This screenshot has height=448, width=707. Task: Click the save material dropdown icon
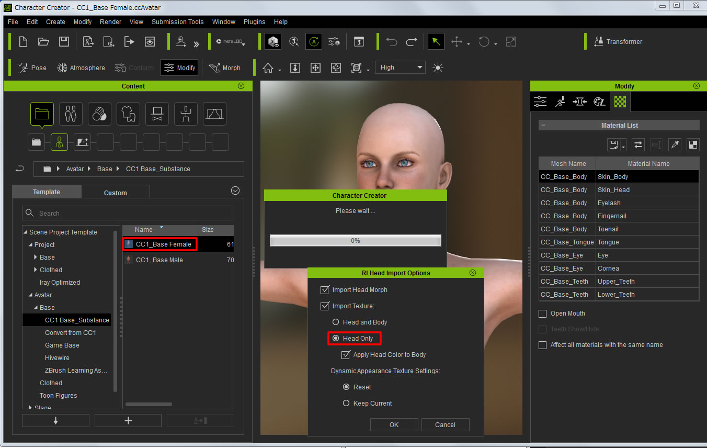[x=617, y=145]
